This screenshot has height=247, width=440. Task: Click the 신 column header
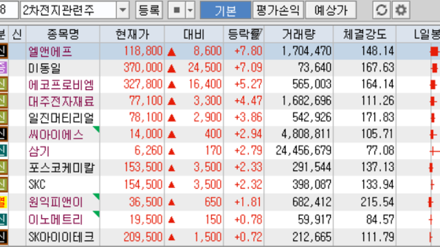click(x=17, y=34)
